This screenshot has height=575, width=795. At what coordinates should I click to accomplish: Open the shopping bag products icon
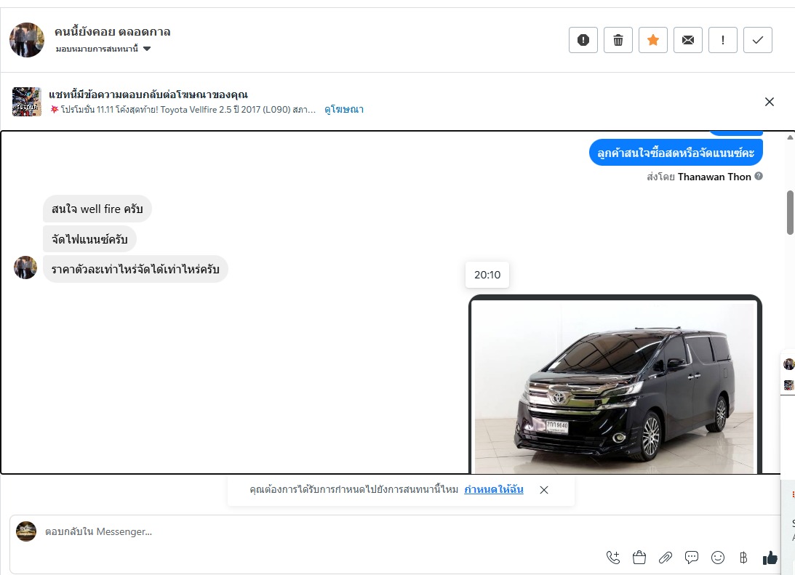click(x=639, y=558)
